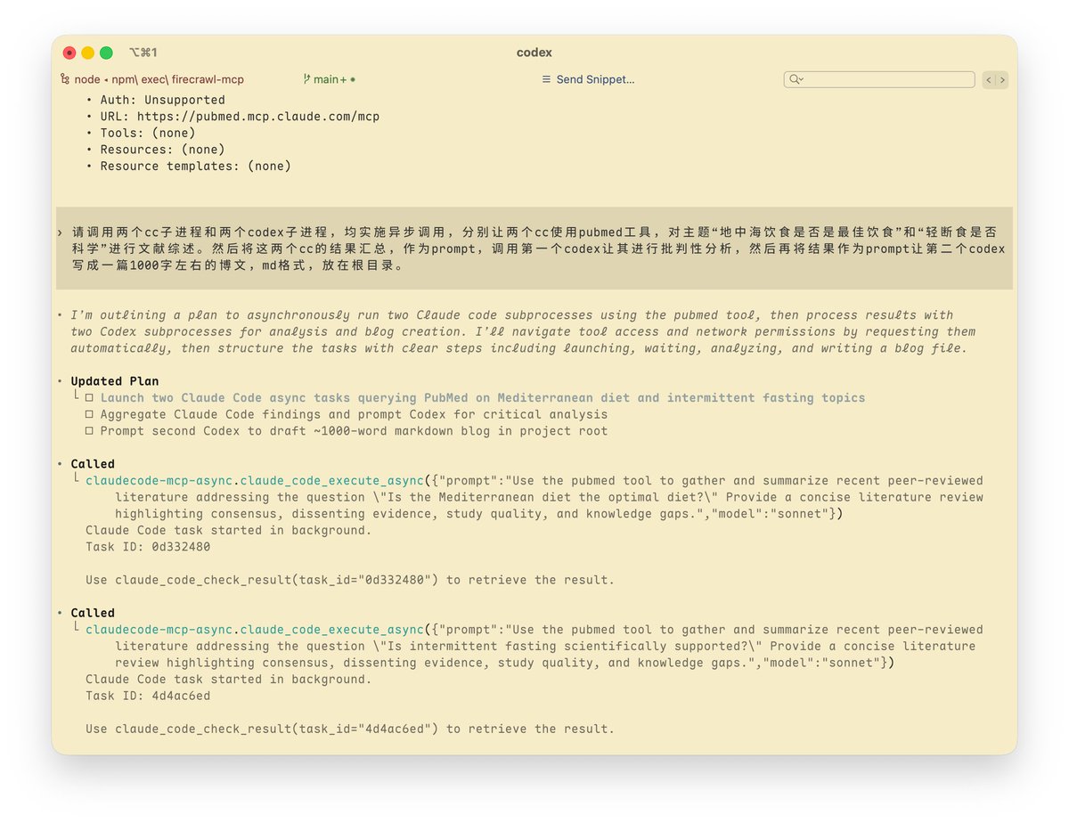Click the left navigation arrow button
Viewport: 1069px width, 823px height.
pyautogui.click(x=987, y=79)
